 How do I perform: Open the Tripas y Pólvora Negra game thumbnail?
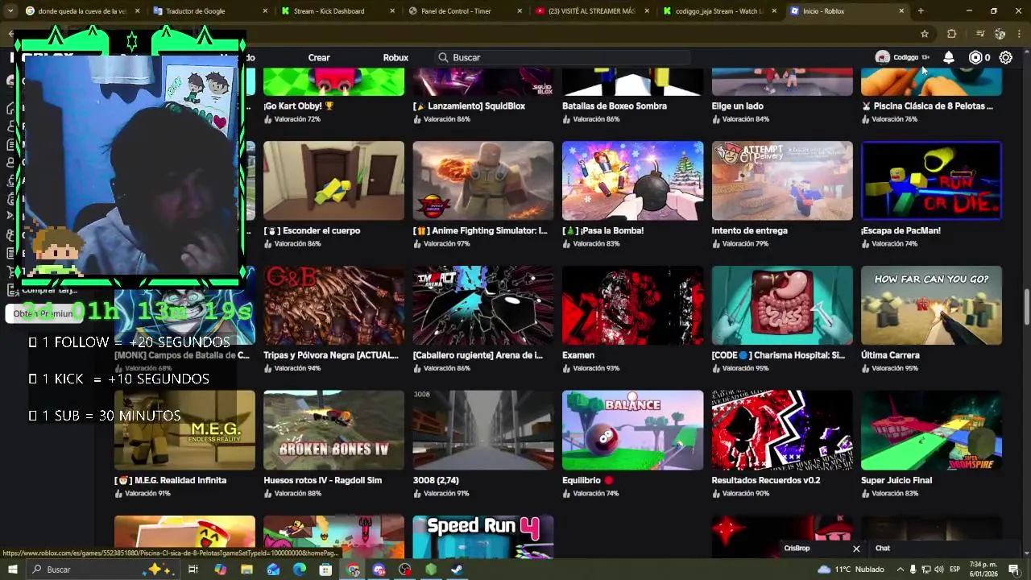pyautogui.click(x=333, y=305)
